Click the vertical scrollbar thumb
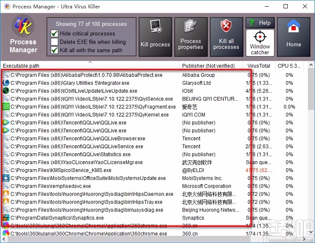 [x=311, y=89]
